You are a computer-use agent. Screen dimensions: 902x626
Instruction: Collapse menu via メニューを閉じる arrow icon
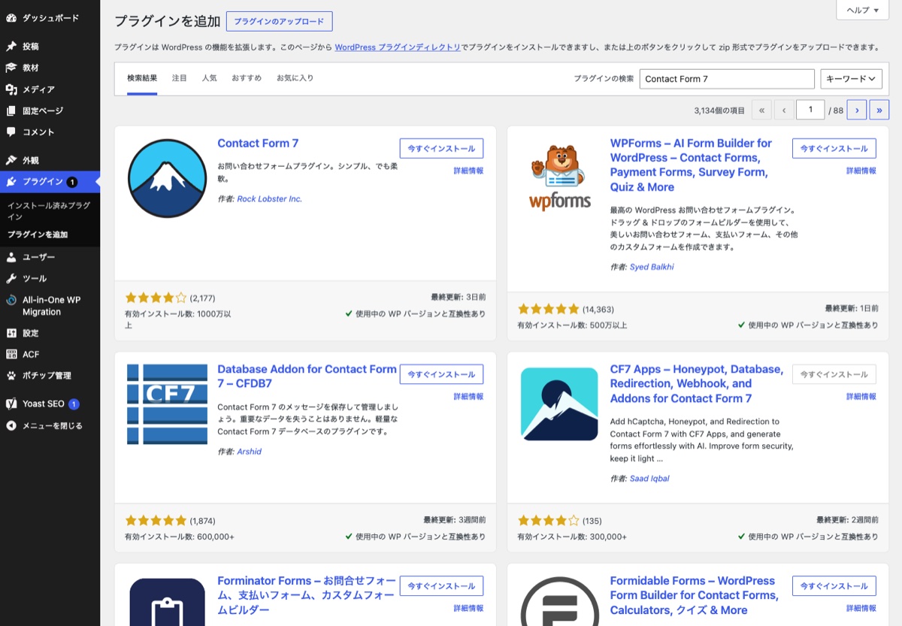click(11, 425)
